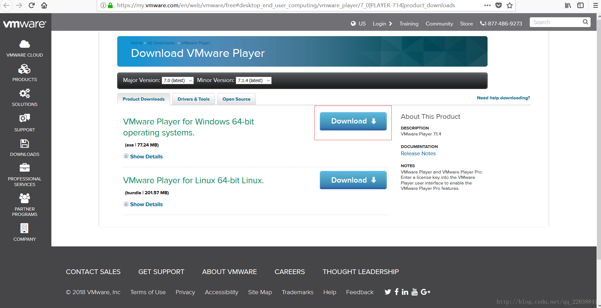Open the Site Map footer link
Screen dimensions: 601x308
pyautogui.click(x=260, y=292)
